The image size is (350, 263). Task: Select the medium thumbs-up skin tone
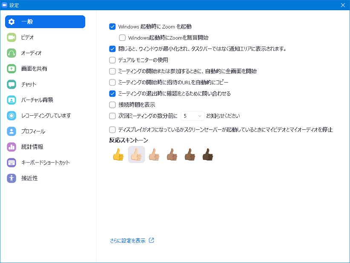[172, 154]
